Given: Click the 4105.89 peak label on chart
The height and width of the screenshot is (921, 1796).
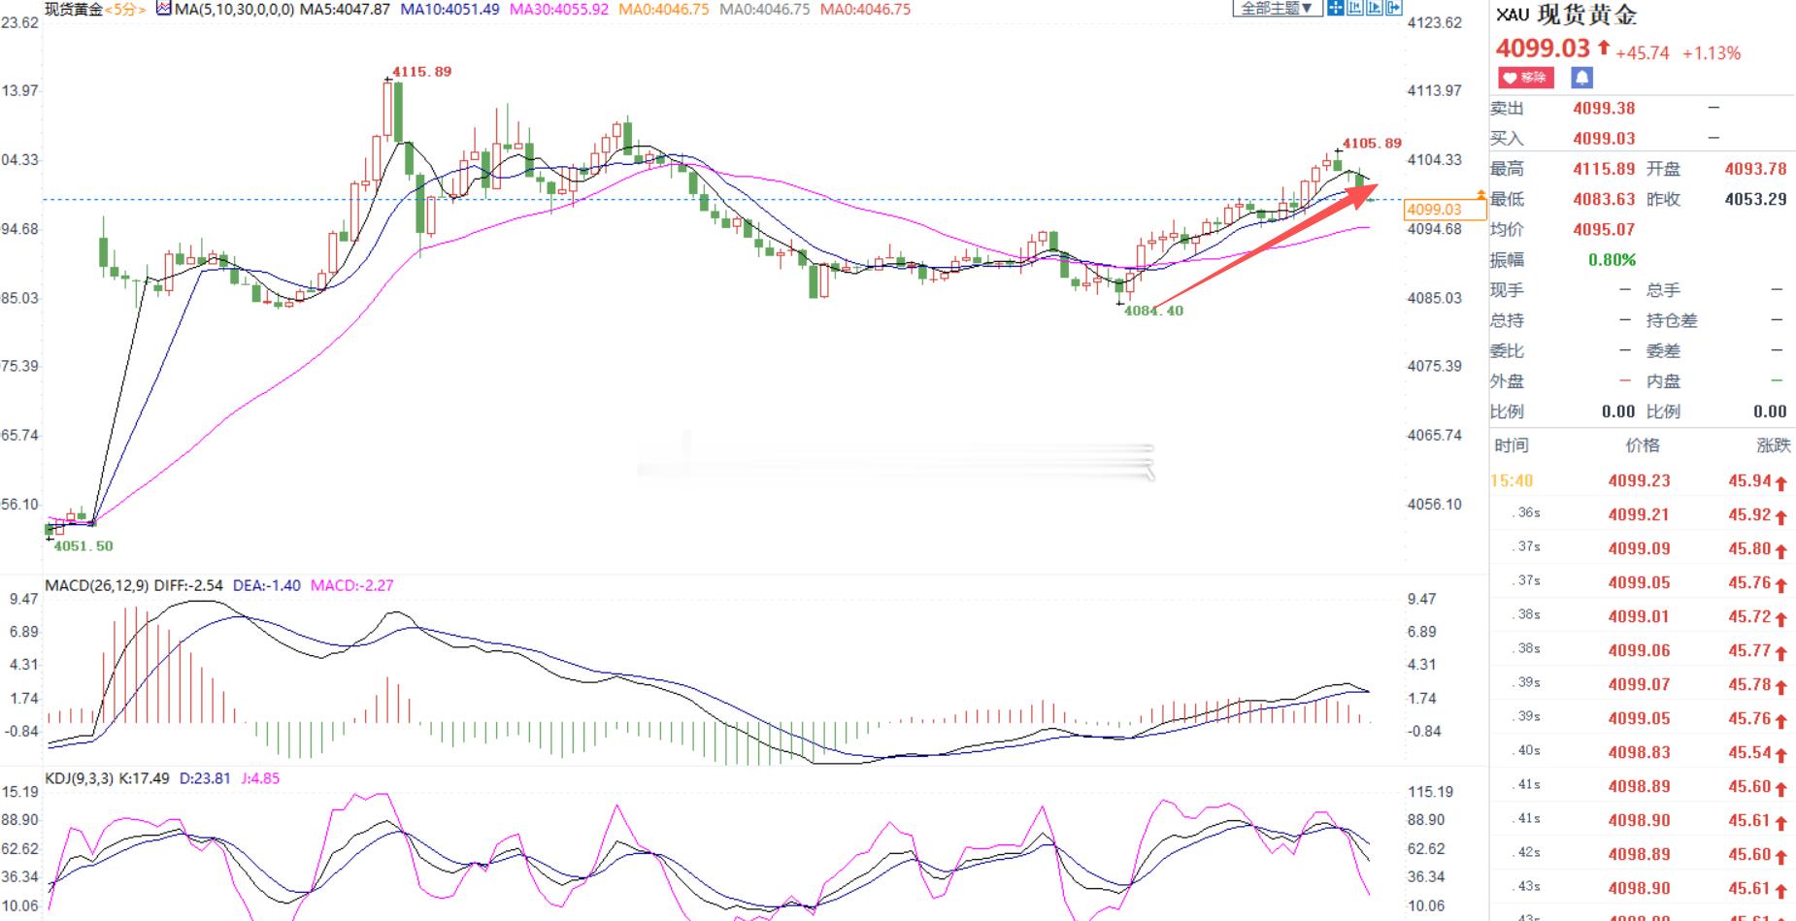Looking at the screenshot, I should tap(1372, 144).
